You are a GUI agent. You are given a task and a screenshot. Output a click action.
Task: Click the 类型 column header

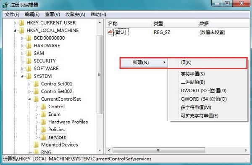point(174,24)
